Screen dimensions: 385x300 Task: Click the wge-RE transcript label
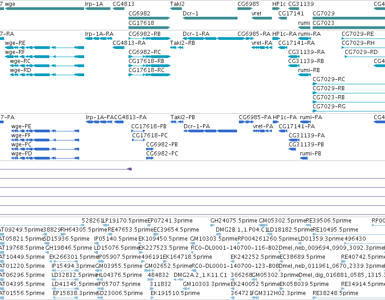(15, 43)
